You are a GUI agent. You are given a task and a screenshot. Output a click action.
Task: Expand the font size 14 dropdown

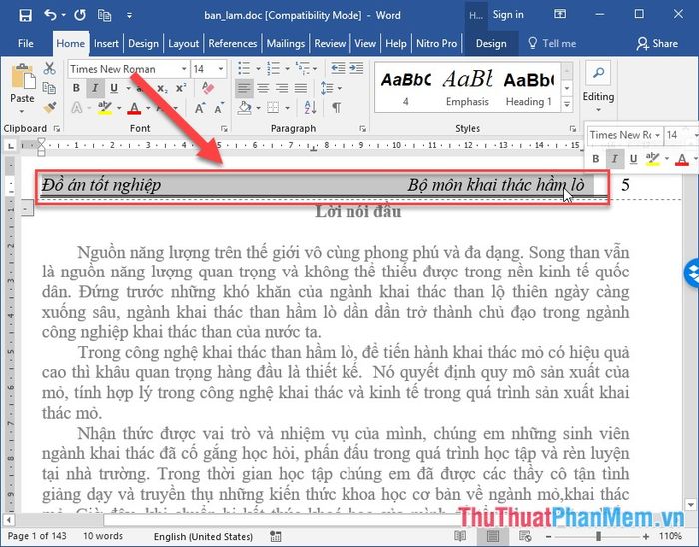[219, 69]
